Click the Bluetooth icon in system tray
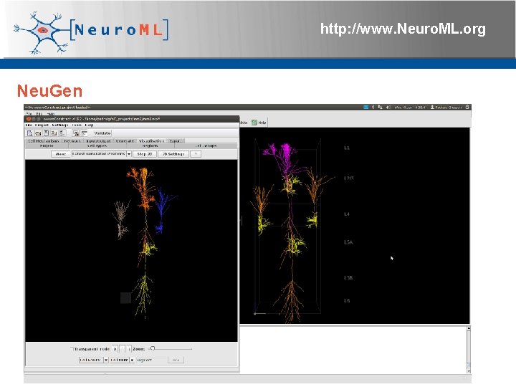 [x=373, y=107]
